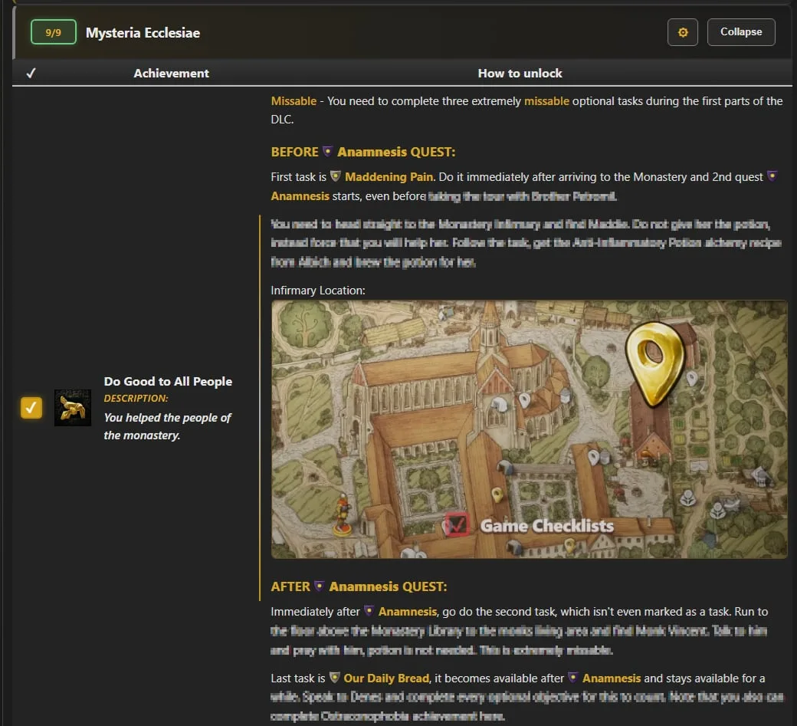
Task: Click the 9/9 progress badge
Action: 54,32
